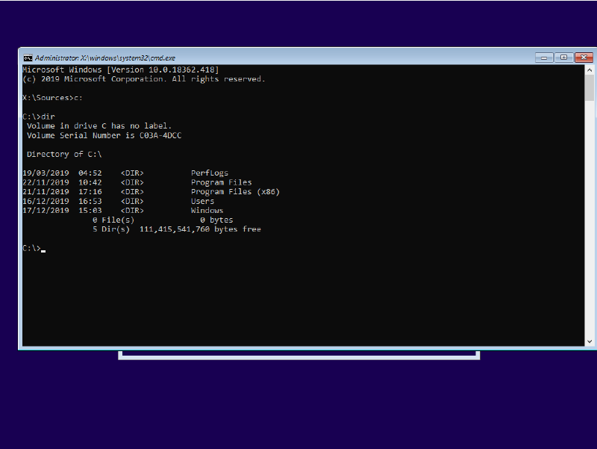Screen dimensions: 597x449
Task: Click the minimize icon on the title bar
Action: [x=544, y=58]
